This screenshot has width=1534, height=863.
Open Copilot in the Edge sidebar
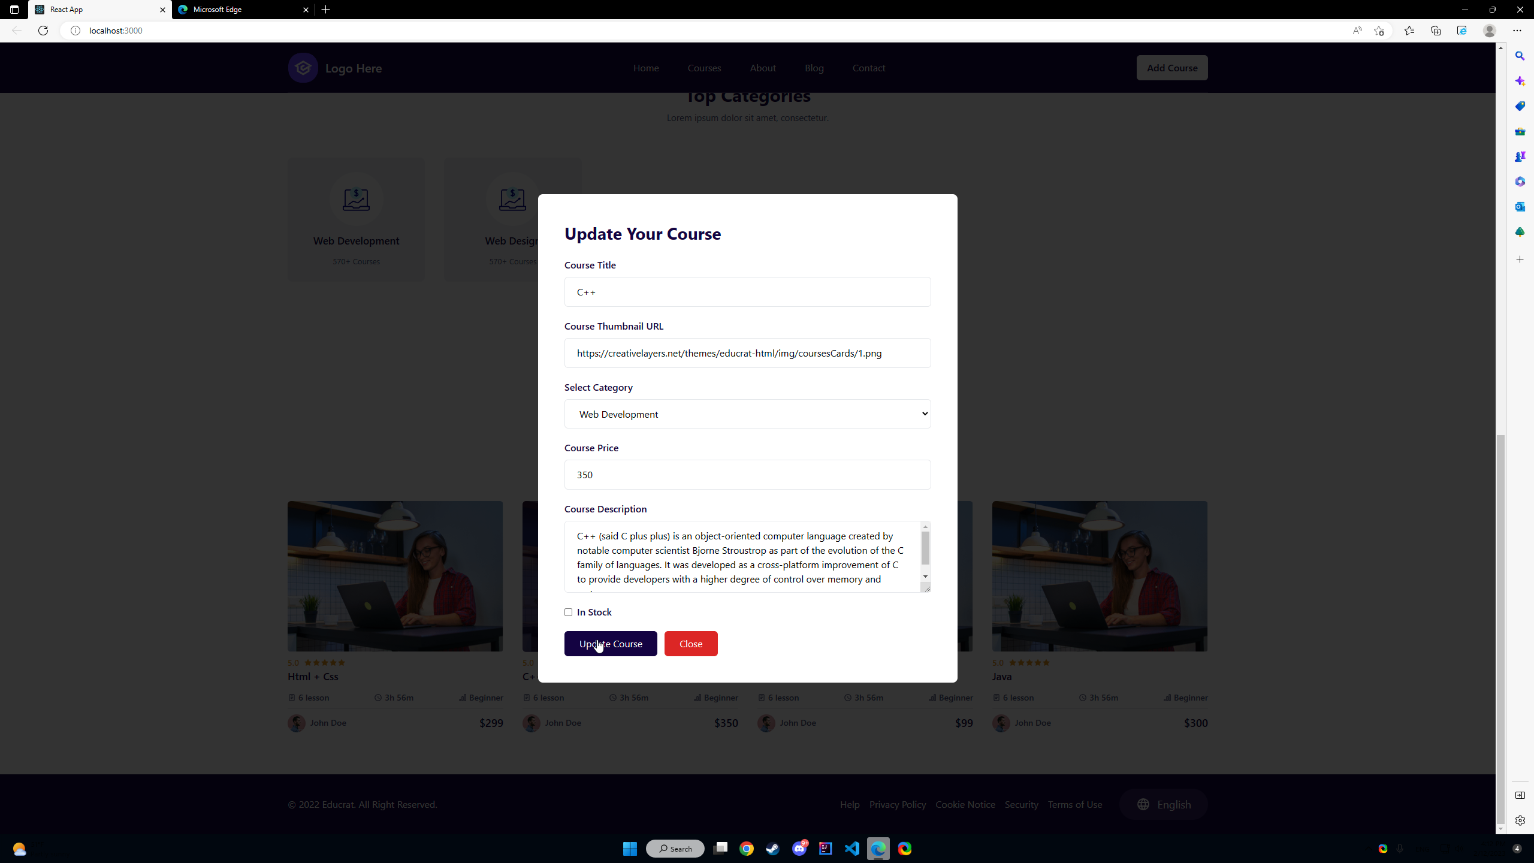click(x=1520, y=81)
